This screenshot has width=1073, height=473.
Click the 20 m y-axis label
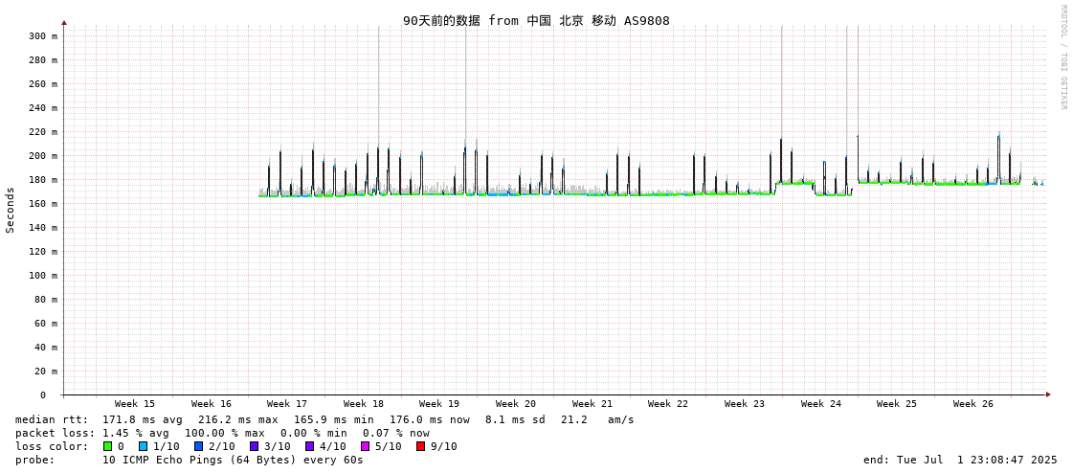46,371
